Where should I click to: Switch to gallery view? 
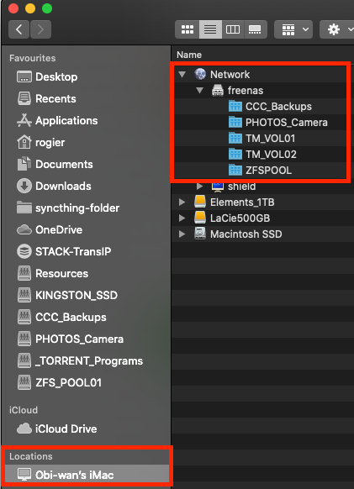click(256, 29)
